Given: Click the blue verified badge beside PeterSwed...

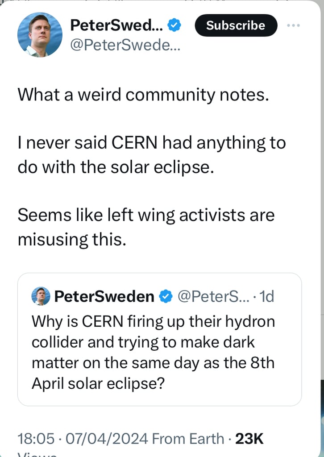Looking at the screenshot, I should (174, 26).
